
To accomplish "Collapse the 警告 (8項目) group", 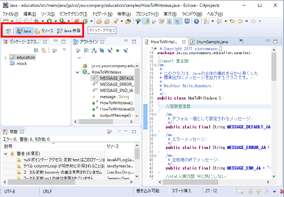I will coord(5,154).
